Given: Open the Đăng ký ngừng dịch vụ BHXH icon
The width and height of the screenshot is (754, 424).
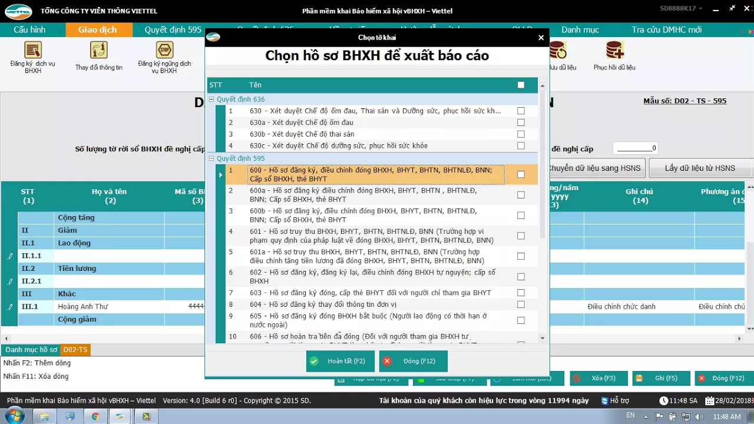Looking at the screenshot, I should [x=164, y=50].
